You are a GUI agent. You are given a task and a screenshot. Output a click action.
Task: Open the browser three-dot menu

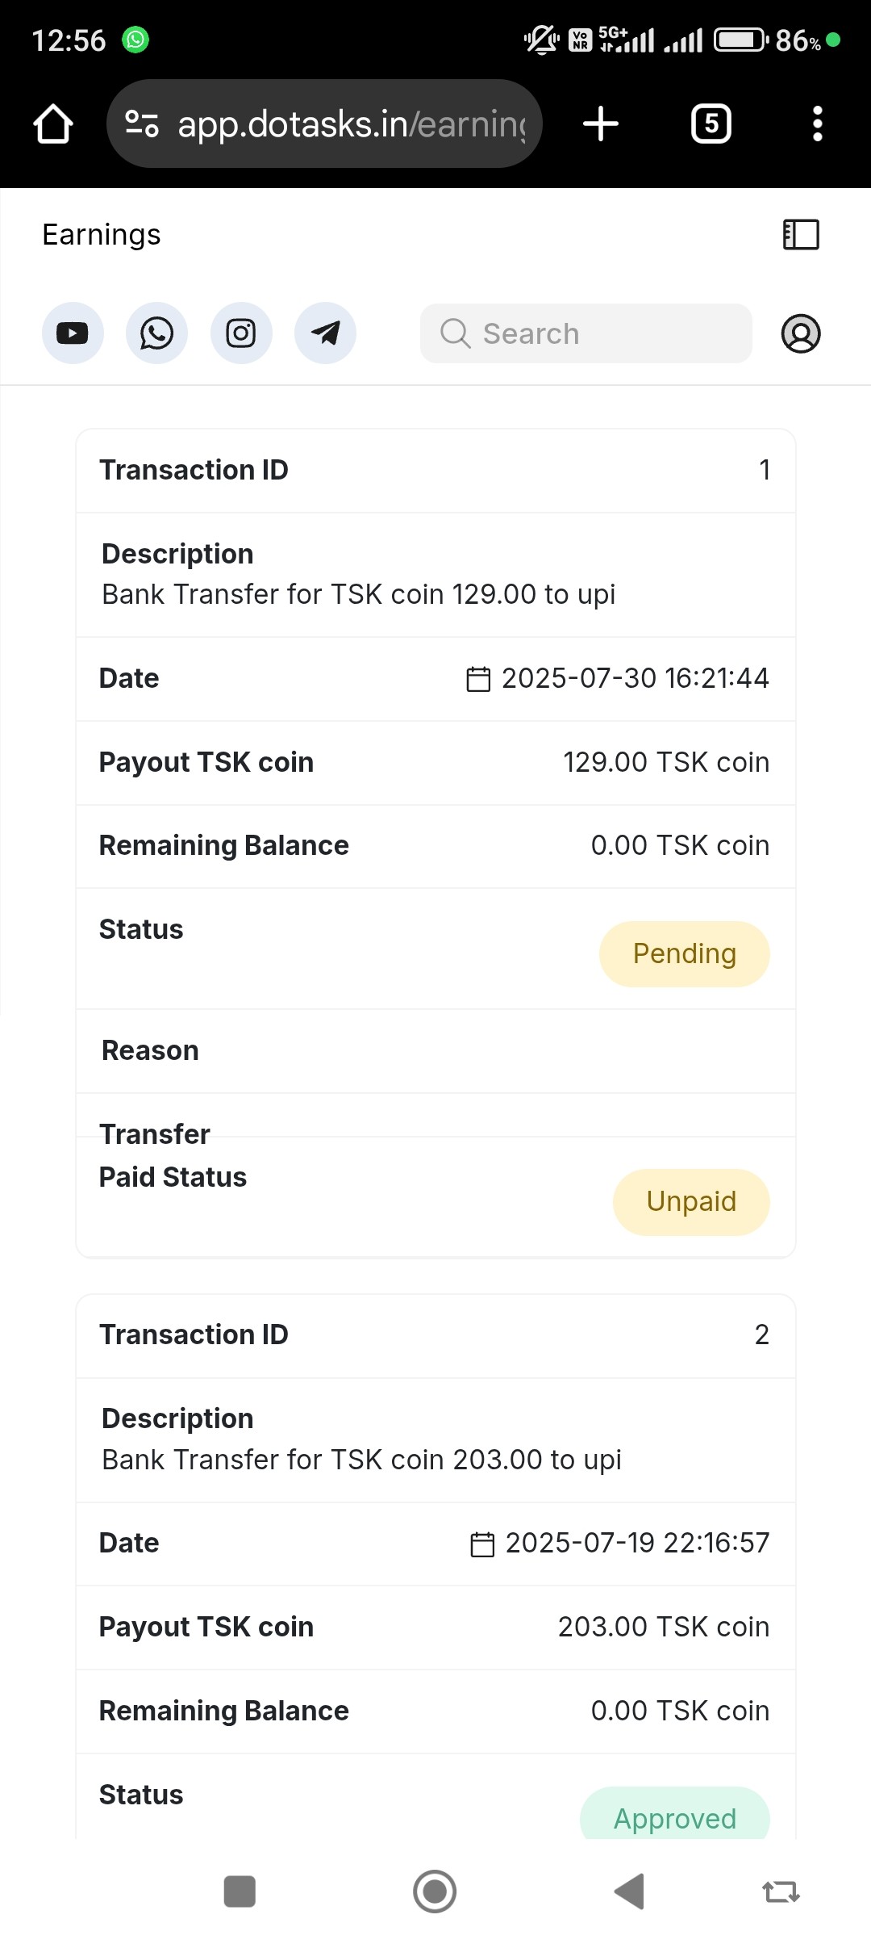817,124
